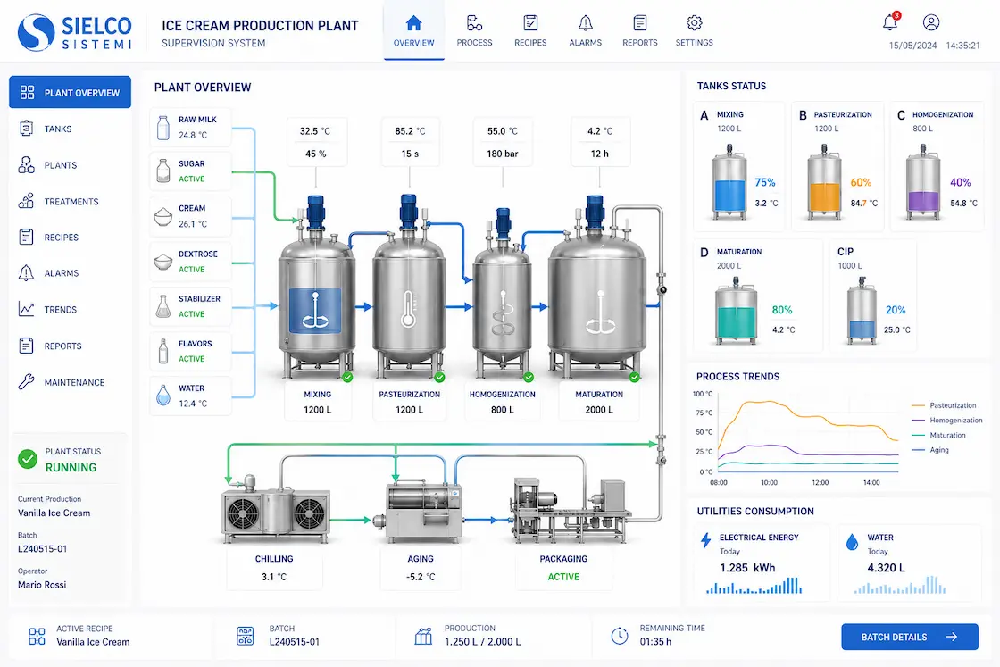Click the Flavors bottle icon
Screen dimensions: 1000x667
(x=163, y=351)
